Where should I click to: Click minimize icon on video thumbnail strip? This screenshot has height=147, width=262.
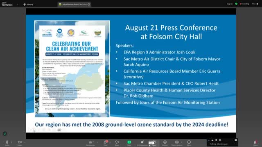[208, 140]
